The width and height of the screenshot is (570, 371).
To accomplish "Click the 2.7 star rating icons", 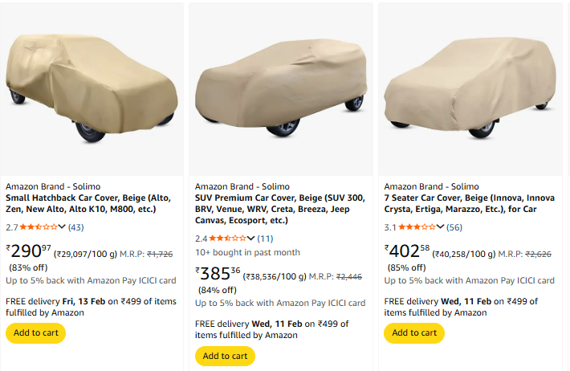I will point(38,227).
